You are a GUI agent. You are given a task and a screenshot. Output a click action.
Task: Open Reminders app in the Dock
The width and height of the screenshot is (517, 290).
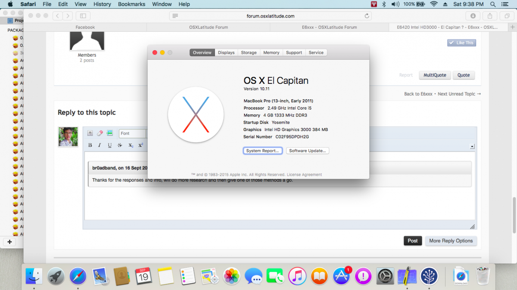tap(188, 275)
